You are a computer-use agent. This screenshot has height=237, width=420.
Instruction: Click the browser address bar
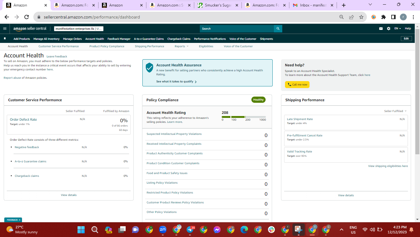pyautogui.click(x=185, y=17)
